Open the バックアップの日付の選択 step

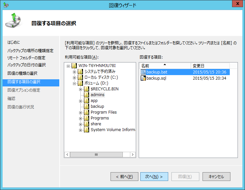click(x=27, y=65)
